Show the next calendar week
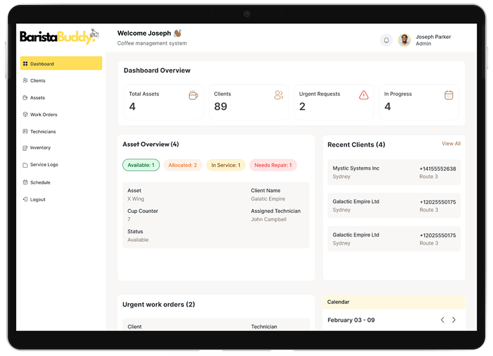The width and height of the screenshot is (493, 356). (454, 319)
